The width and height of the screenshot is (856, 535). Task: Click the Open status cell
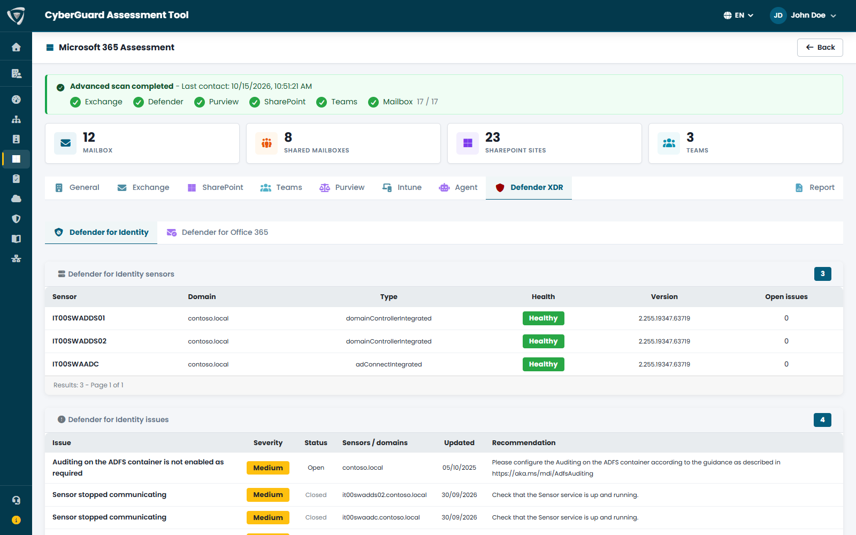pos(316,468)
